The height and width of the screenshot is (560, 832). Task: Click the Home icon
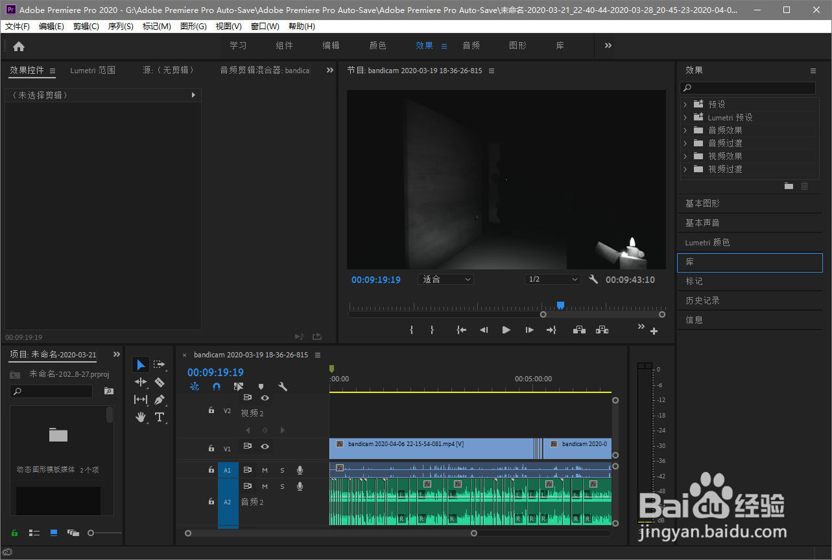point(19,46)
